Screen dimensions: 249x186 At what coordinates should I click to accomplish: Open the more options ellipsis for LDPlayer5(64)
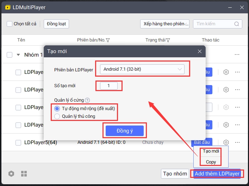pyautogui.click(x=237, y=142)
